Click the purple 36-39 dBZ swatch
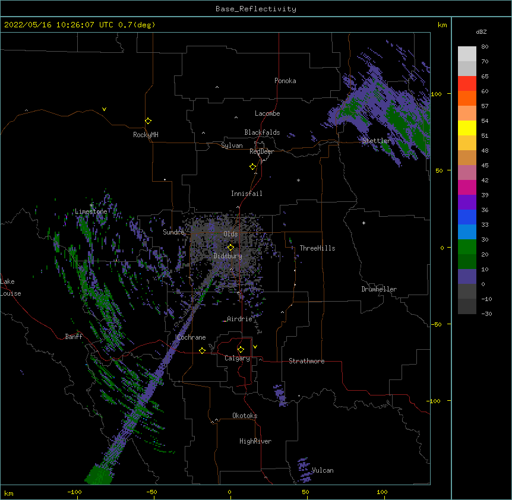Screen dimensions: 512x500 pyautogui.click(x=467, y=202)
